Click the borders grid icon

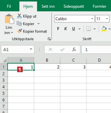(89, 29)
